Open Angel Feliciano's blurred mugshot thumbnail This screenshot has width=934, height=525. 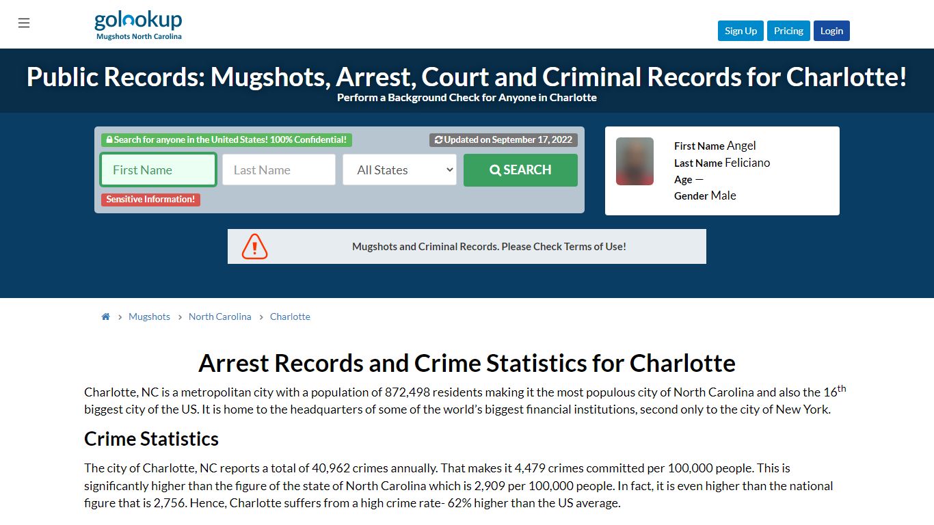635,161
